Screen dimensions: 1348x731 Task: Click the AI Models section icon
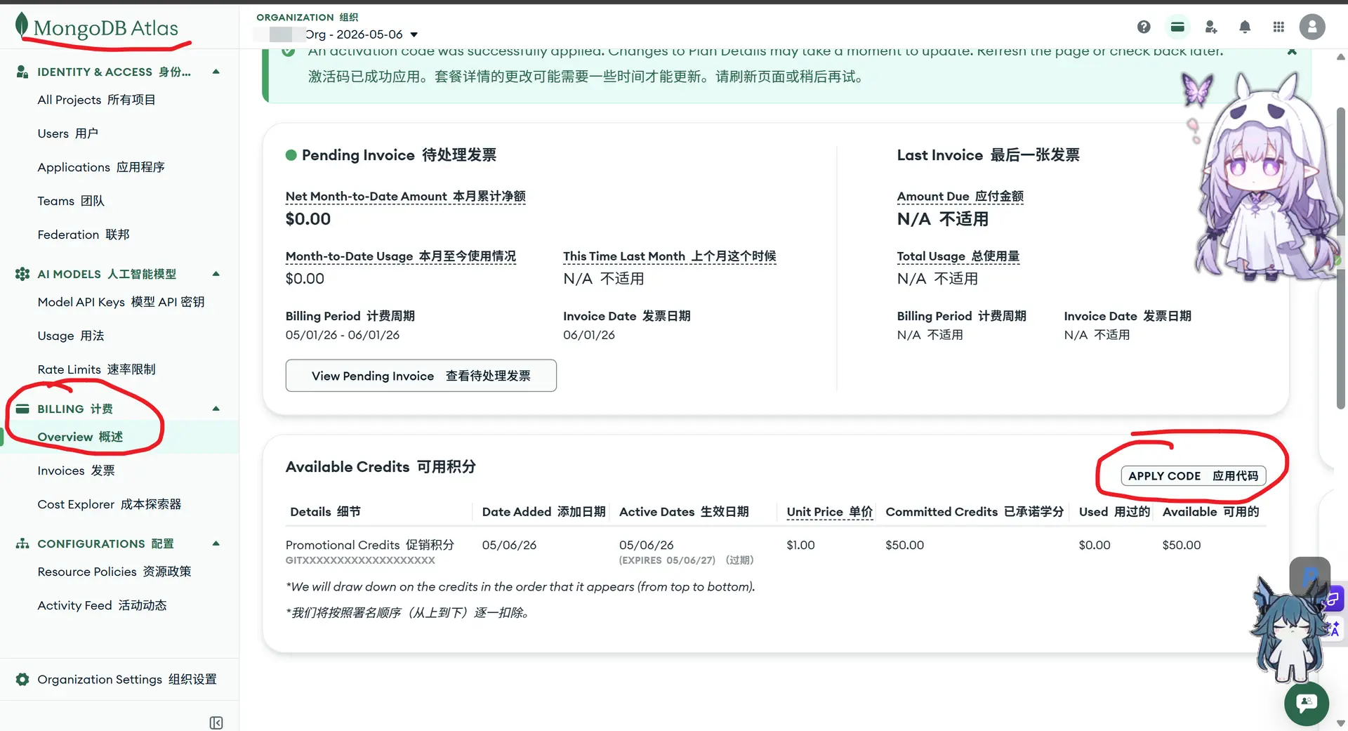tap(22, 274)
